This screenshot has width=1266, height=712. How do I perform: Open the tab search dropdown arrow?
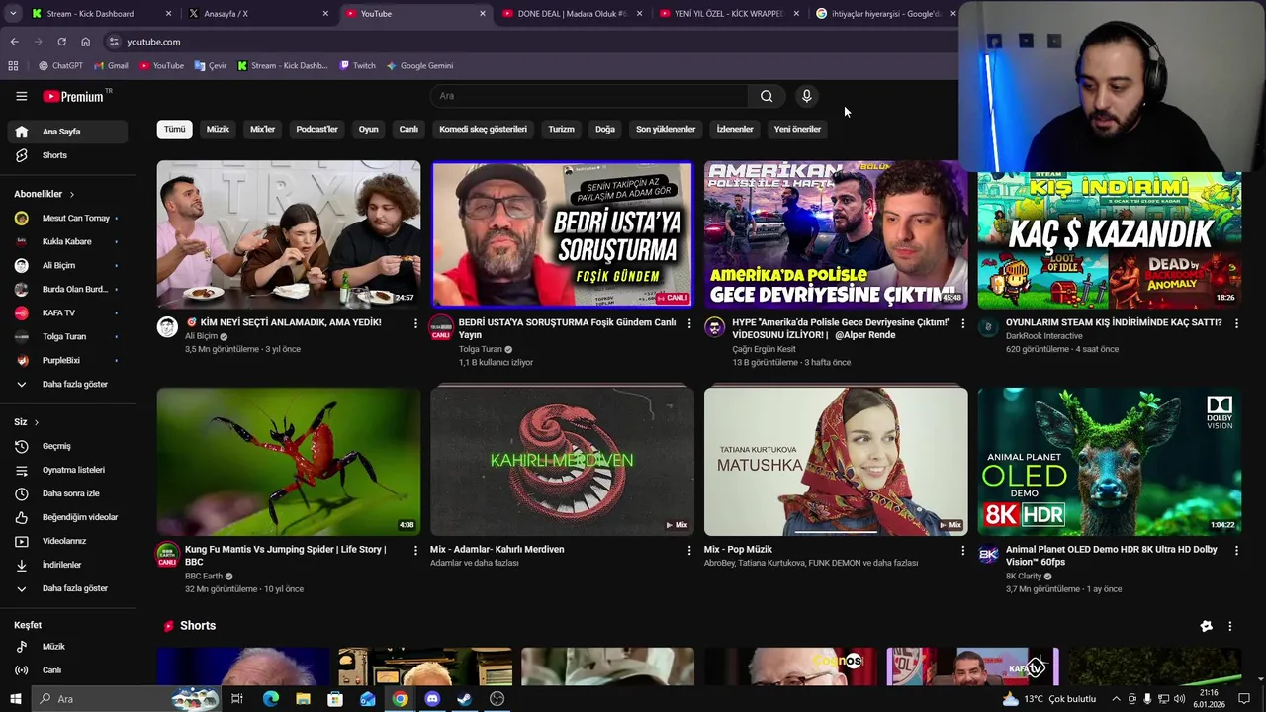(x=13, y=14)
